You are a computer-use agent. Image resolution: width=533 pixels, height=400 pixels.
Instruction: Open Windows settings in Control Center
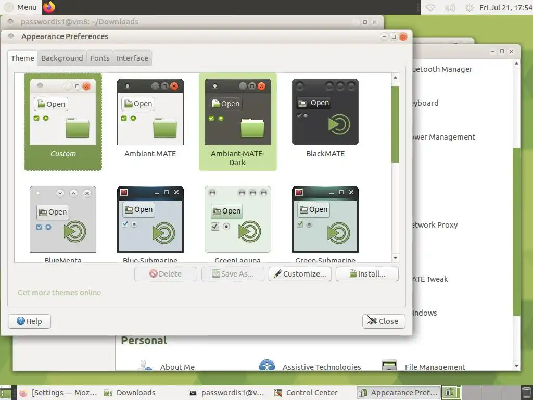[425, 312]
